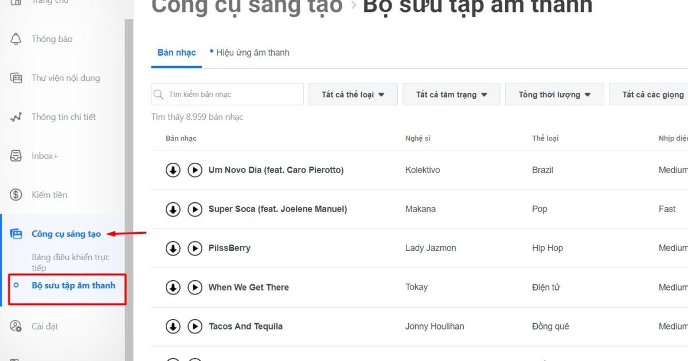Expand the Tổng thời lượng dropdown
The image size is (688, 361).
[x=554, y=95]
